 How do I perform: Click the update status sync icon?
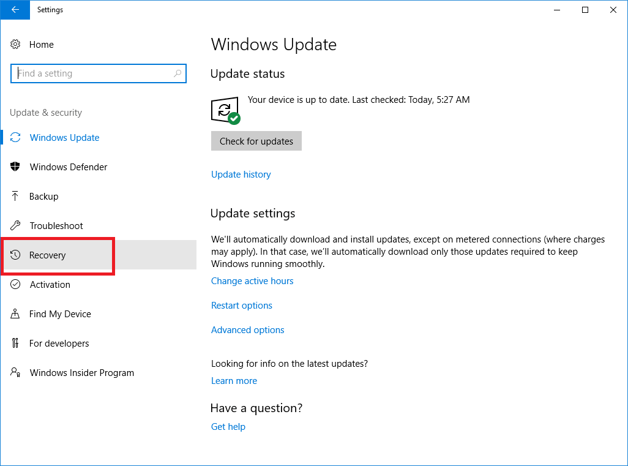224,110
